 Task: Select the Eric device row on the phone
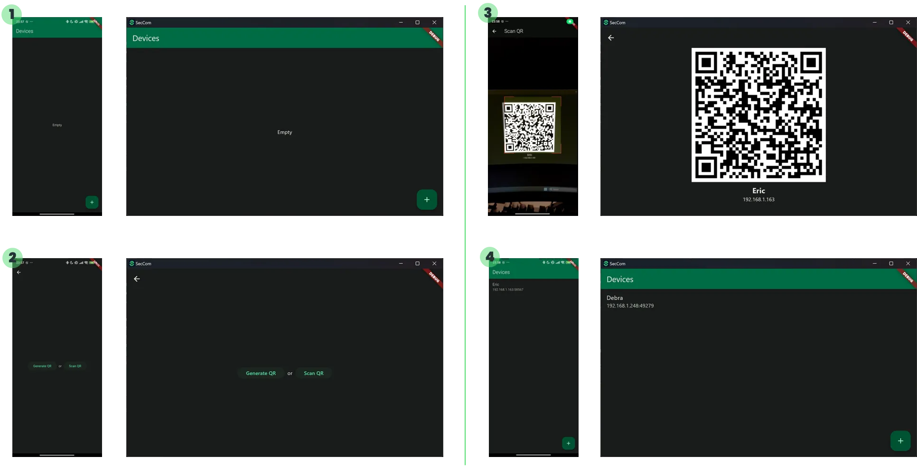tap(533, 287)
